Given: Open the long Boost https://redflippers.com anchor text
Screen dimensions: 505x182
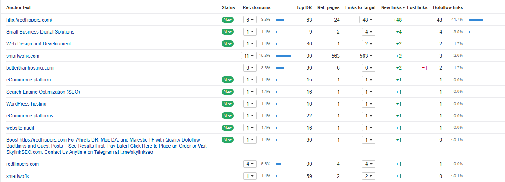Looking at the screenshot, I should 106,146.
